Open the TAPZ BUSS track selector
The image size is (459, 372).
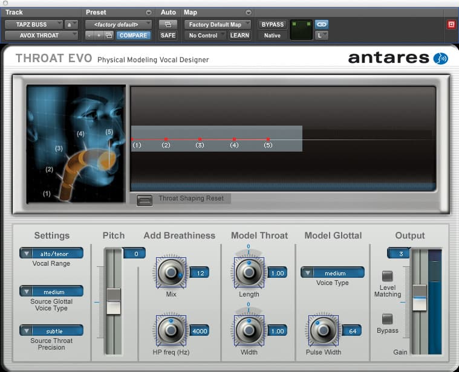pos(34,25)
